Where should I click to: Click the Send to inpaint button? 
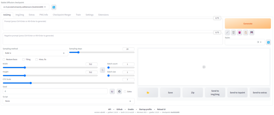coord(237,93)
